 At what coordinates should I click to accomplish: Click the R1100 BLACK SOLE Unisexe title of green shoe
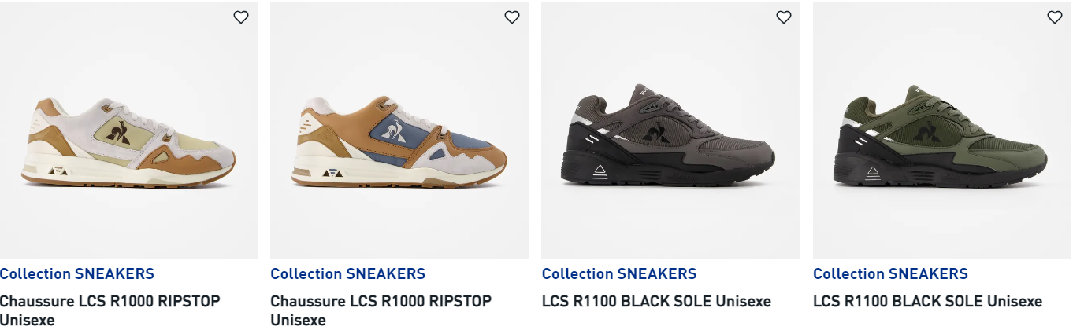[x=927, y=301]
